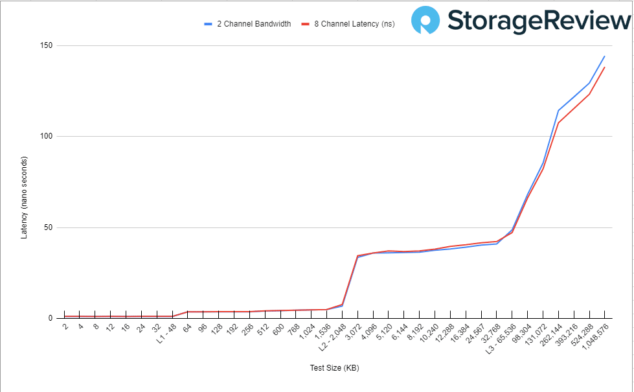This screenshot has height=392, width=634.
Task: Select the x-axis tick label "2"
Action: [65, 327]
